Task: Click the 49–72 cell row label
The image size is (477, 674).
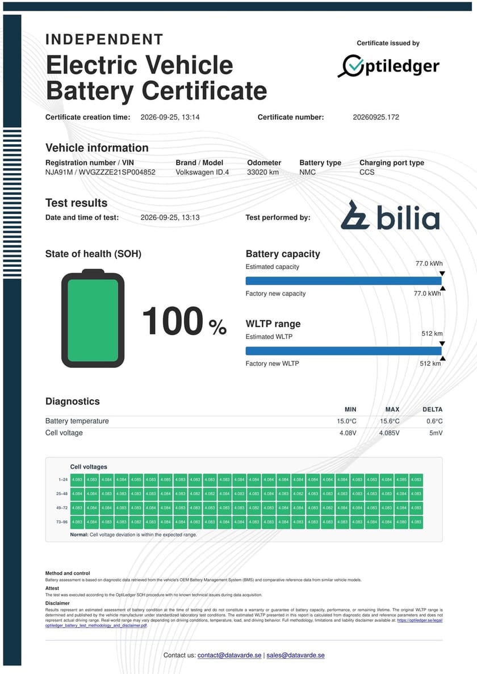Action: pos(62,508)
